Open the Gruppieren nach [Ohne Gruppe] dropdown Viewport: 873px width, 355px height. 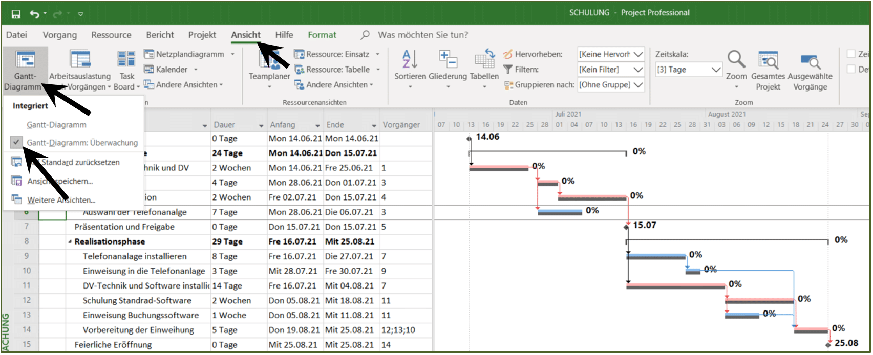coord(611,85)
